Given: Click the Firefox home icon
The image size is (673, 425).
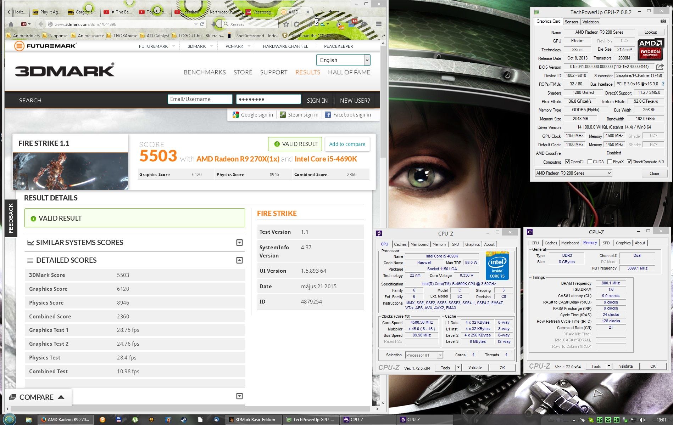Looking at the screenshot, I should click(11, 24).
